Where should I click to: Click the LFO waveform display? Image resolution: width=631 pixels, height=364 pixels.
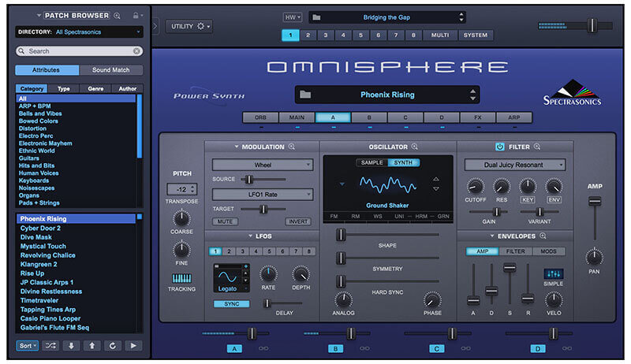(228, 277)
